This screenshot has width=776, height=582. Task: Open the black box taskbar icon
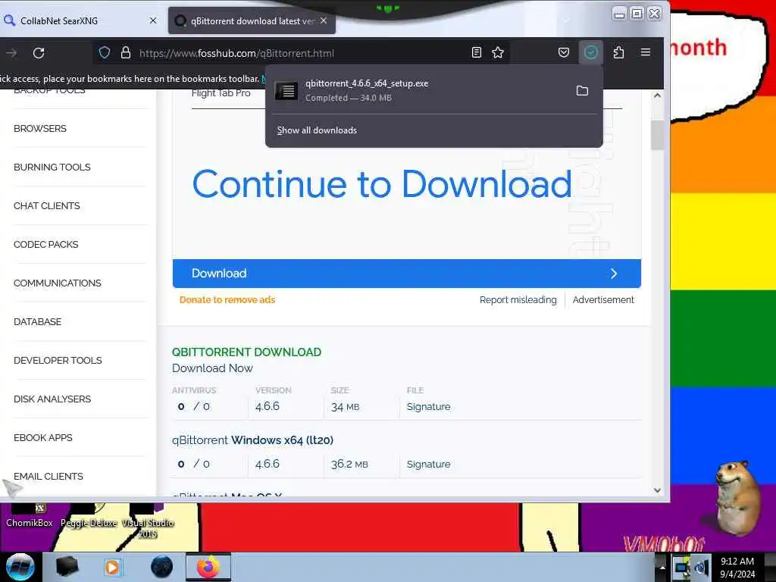pyautogui.click(x=67, y=567)
